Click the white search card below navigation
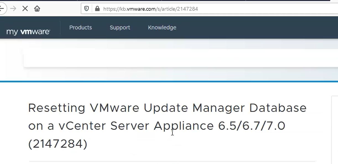This screenshot has width=338, height=164. click(x=181, y=58)
